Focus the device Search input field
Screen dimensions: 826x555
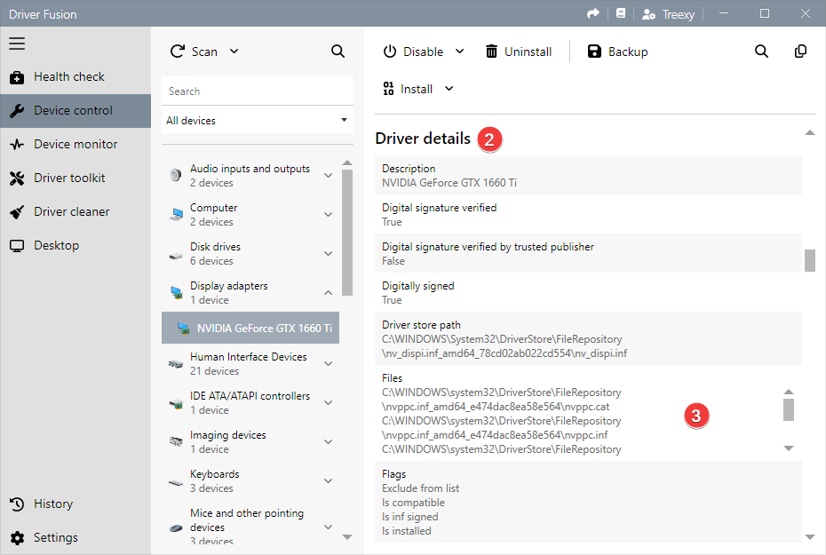(258, 91)
